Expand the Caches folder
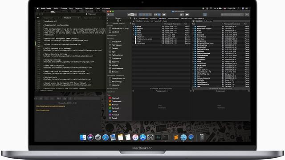This screenshot has width=285, height=160. [193, 33]
